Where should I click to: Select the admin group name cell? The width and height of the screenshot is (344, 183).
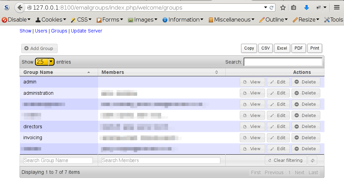[59, 82]
